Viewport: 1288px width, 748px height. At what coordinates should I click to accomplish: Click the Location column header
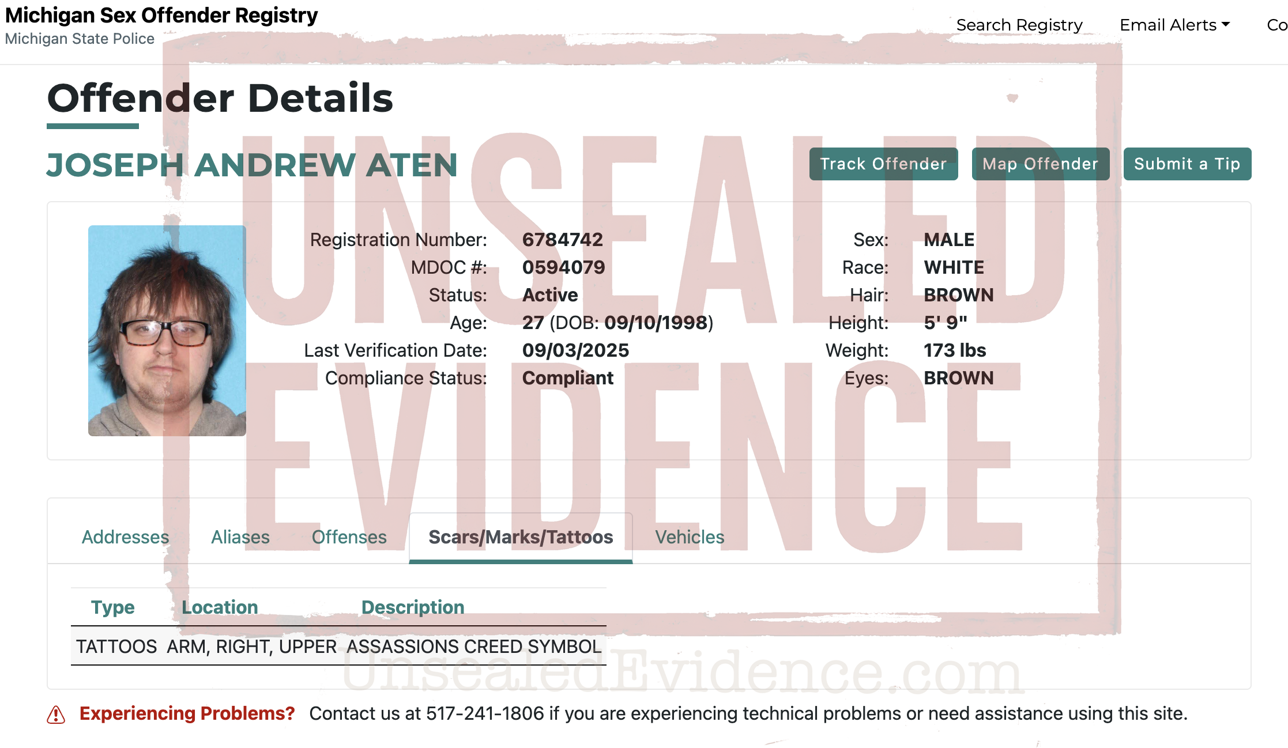click(x=220, y=607)
